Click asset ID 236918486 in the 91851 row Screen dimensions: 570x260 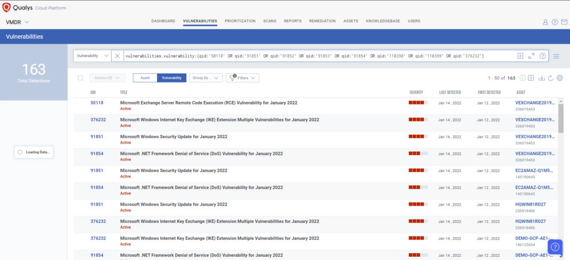click(525, 210)
